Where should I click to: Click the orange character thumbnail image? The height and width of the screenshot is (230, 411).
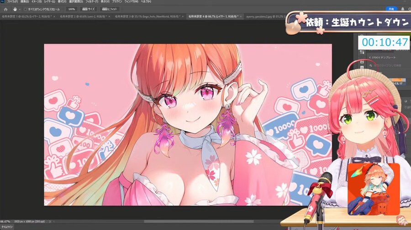pyautogui.click(x=374, y=189)
